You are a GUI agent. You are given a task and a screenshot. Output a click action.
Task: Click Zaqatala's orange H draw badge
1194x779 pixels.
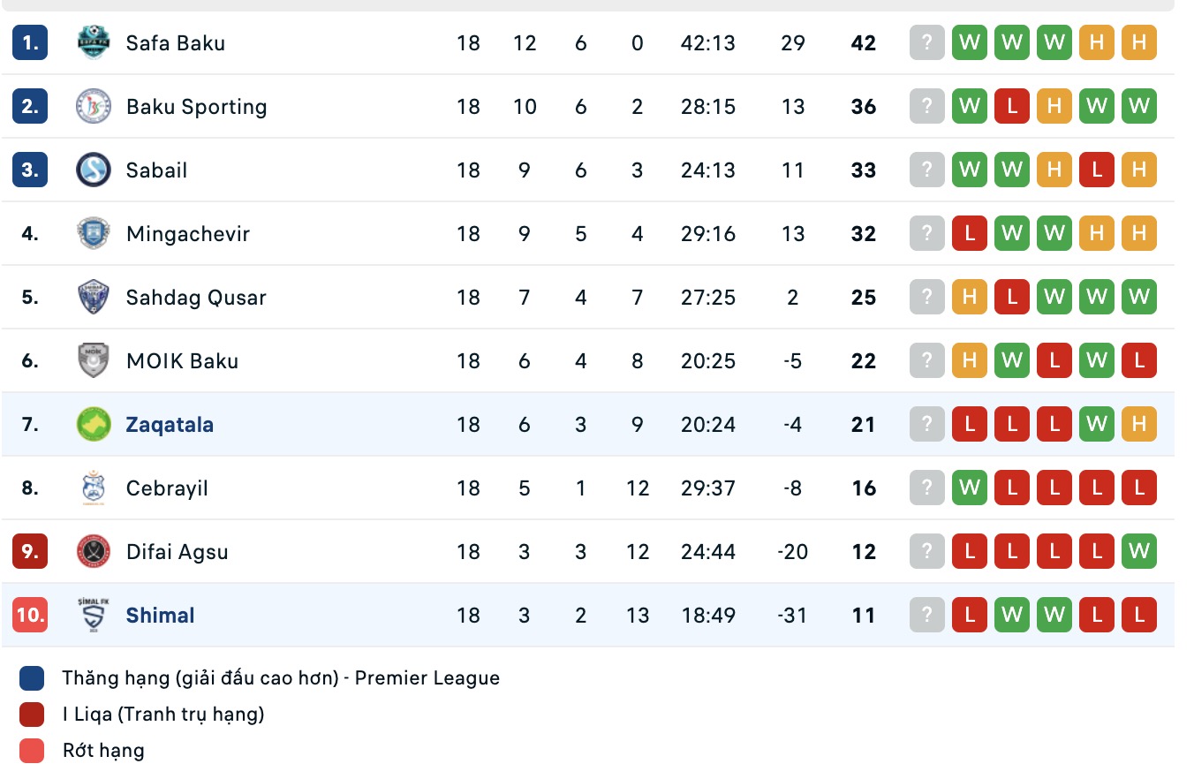pyautogui.click(x=1139, y=425)
